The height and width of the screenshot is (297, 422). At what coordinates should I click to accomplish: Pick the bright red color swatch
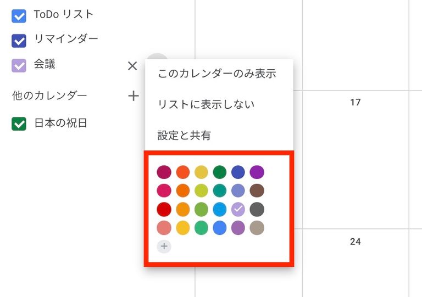coord(164,209)
